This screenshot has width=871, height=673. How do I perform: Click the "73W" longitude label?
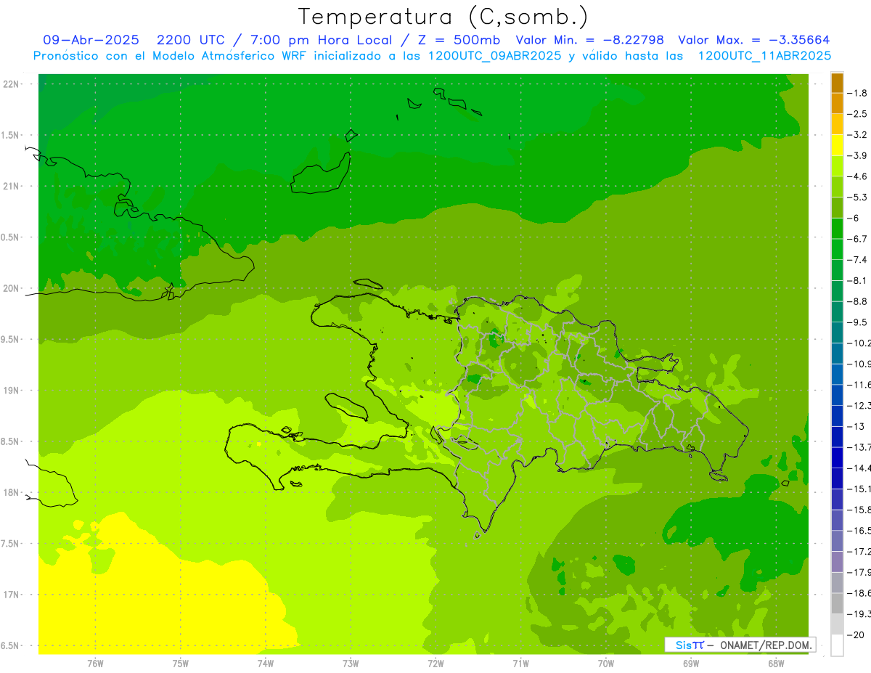pos(351,663)
